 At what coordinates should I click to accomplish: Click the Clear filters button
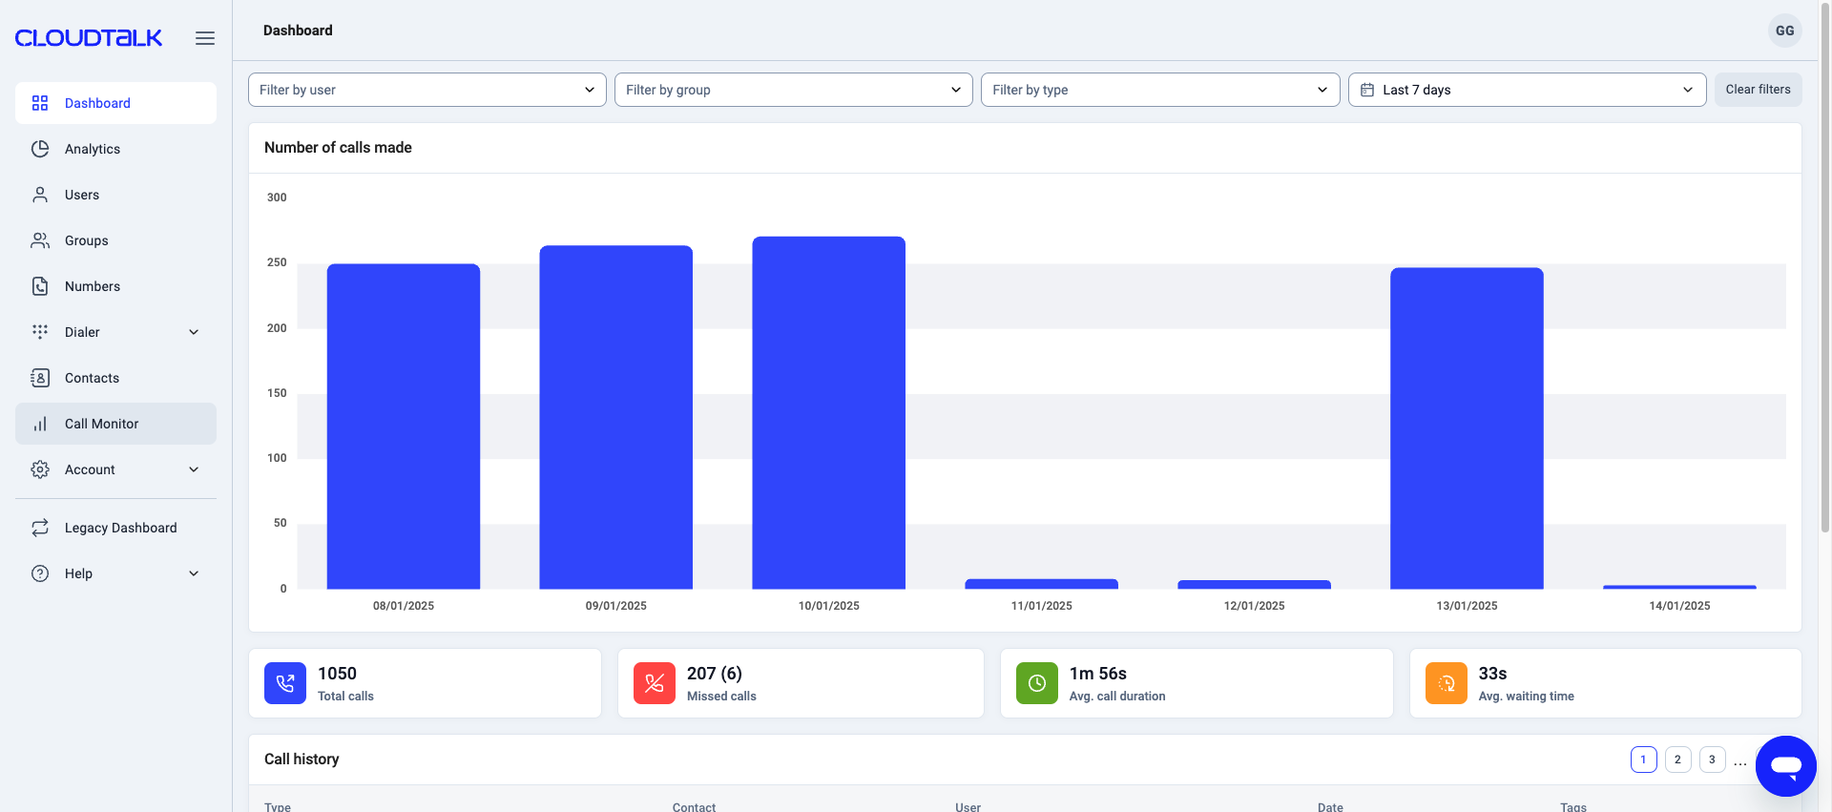1759,90
